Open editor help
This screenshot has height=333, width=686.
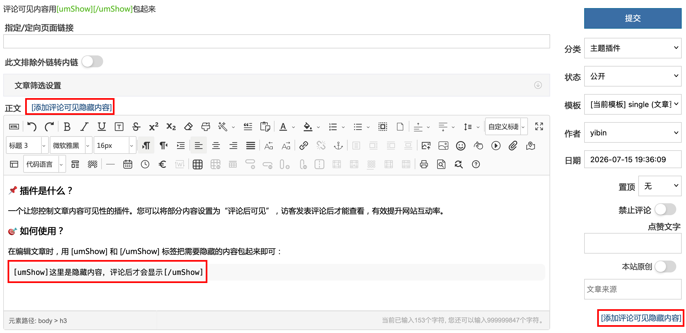[x=476, y=164]
